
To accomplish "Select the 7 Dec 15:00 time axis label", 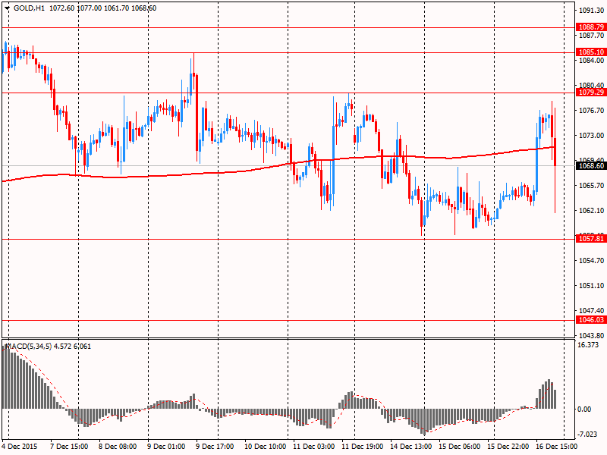I will 69,446.
